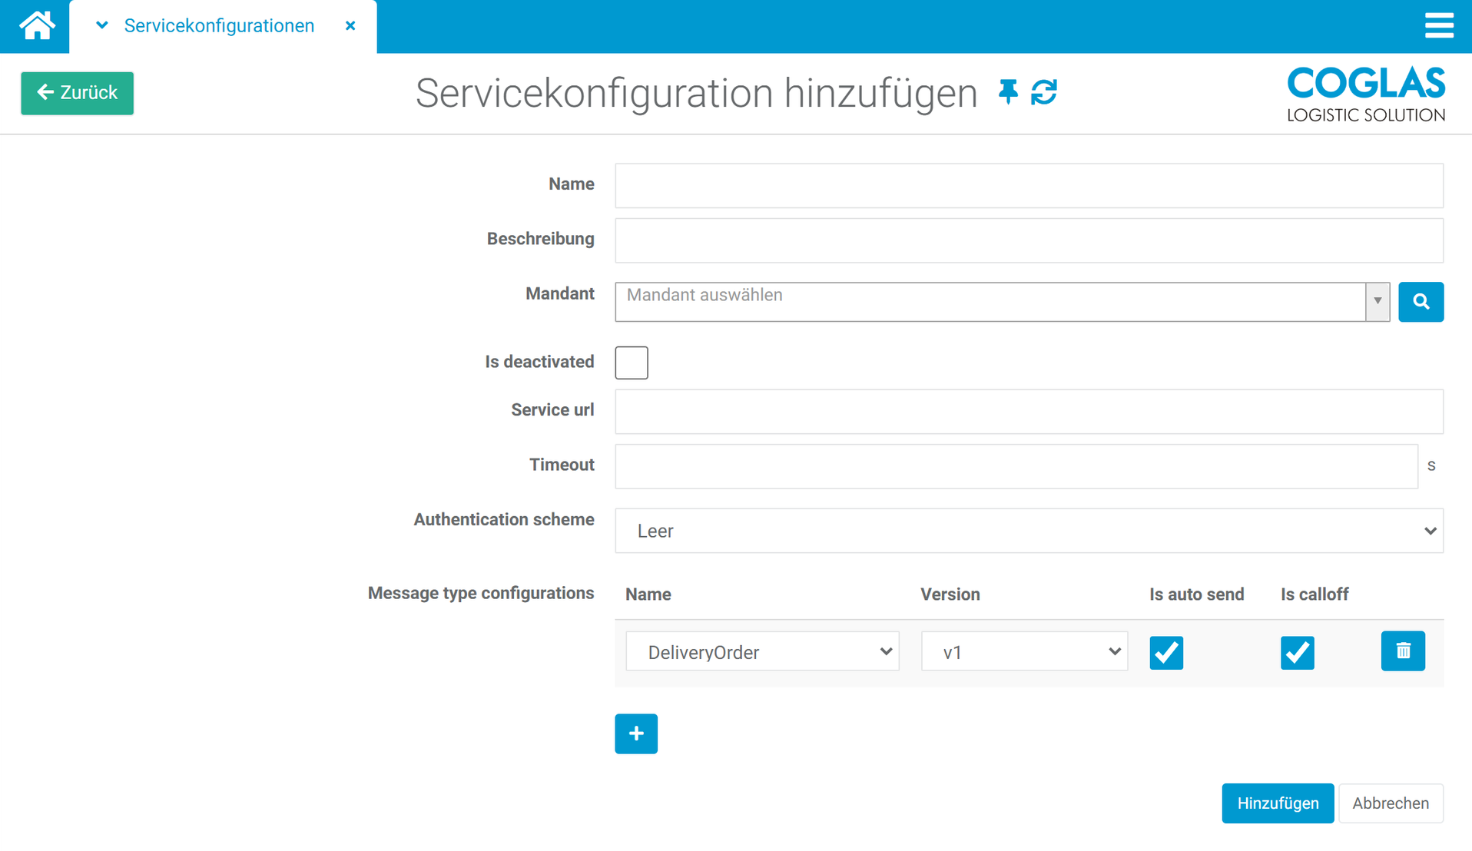Uncheck the Is calloff checkbox
Image resolution: width=1472 pixels, height=851 pixels.
click(1297, 653)
